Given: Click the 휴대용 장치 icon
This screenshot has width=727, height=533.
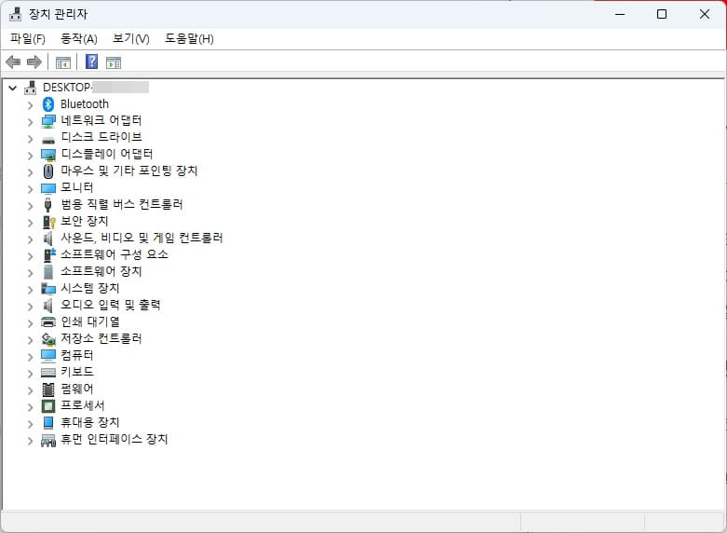Looking at the screenshot, I should [x=48, y=422].
